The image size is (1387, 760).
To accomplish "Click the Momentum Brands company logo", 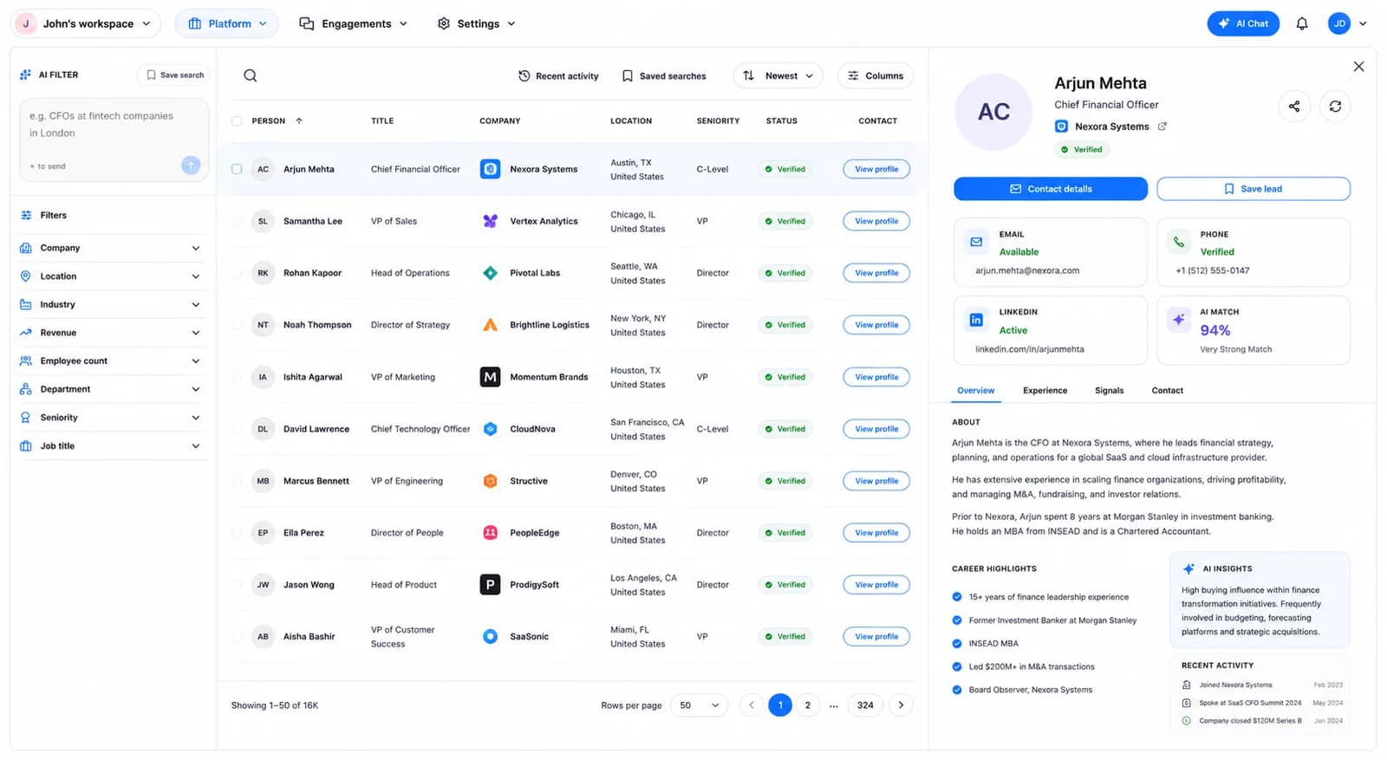I will 490,377.
